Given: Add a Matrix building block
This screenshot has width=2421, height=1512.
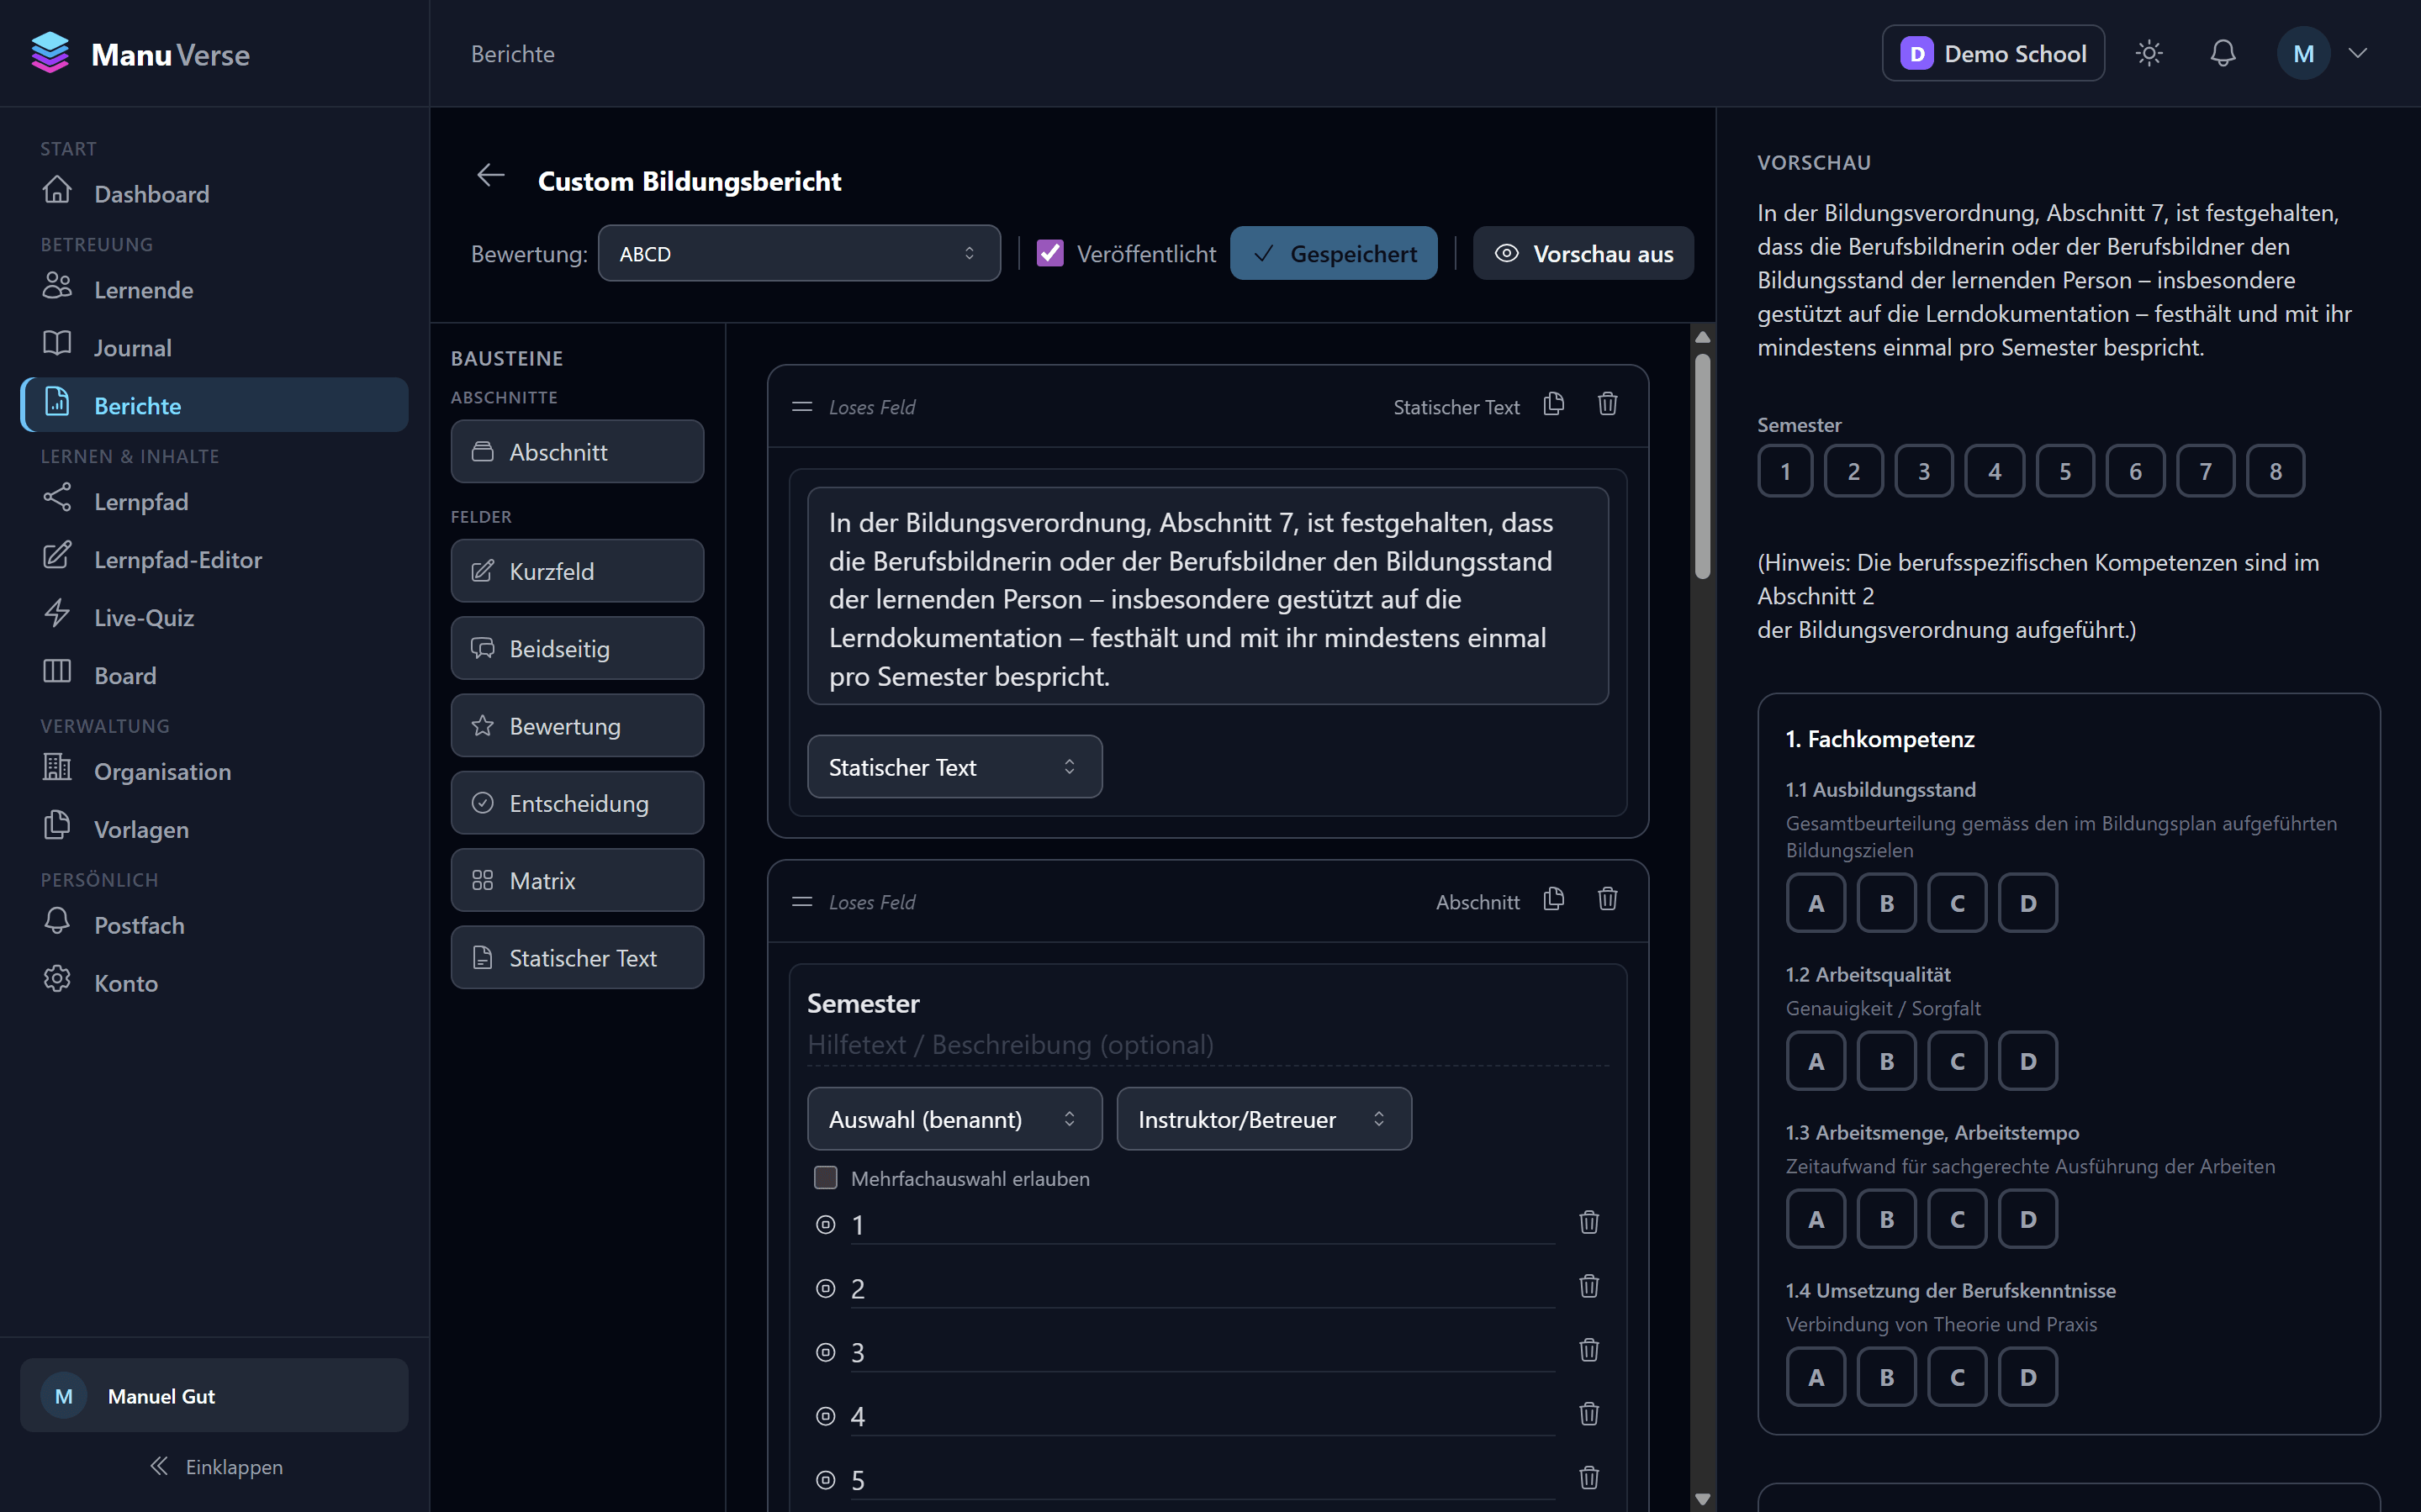Looking at the screenshot, I should [577, 880].
